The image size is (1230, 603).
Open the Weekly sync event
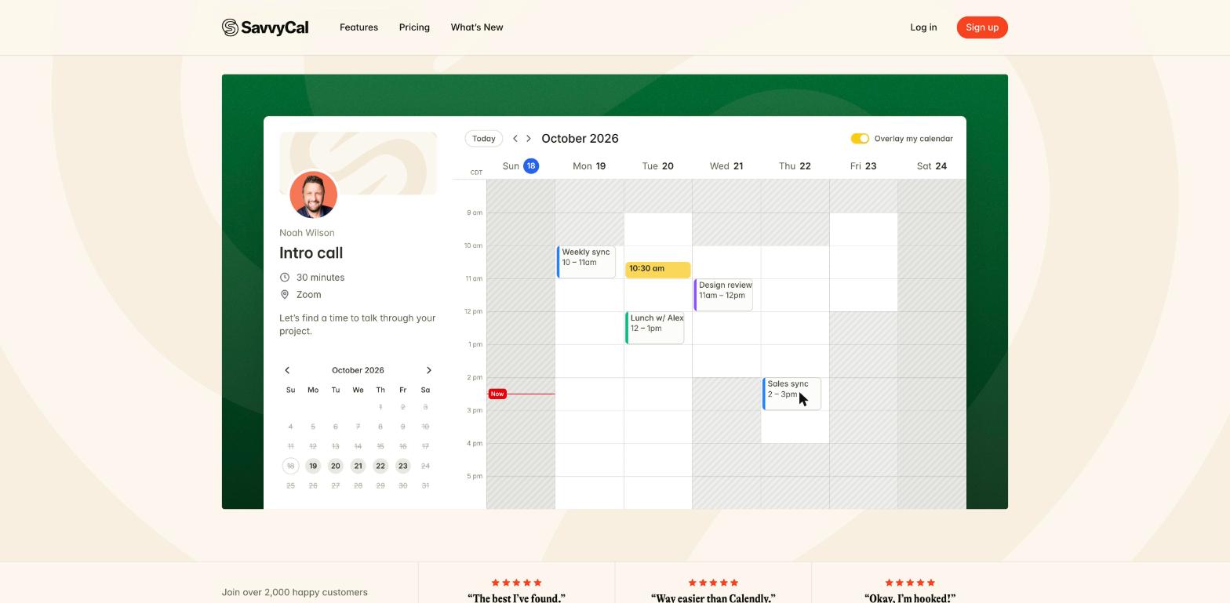(x=586, y=262)
